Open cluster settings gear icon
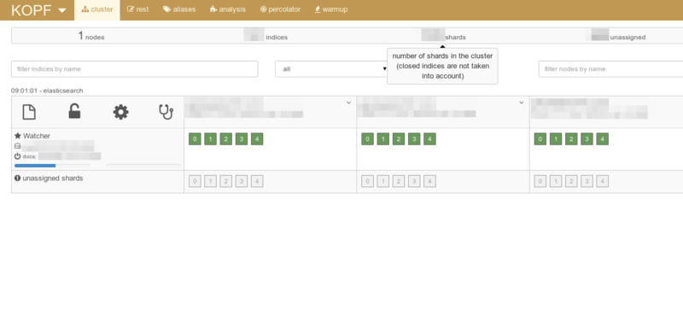683x329 pixels. coord(120,112)
